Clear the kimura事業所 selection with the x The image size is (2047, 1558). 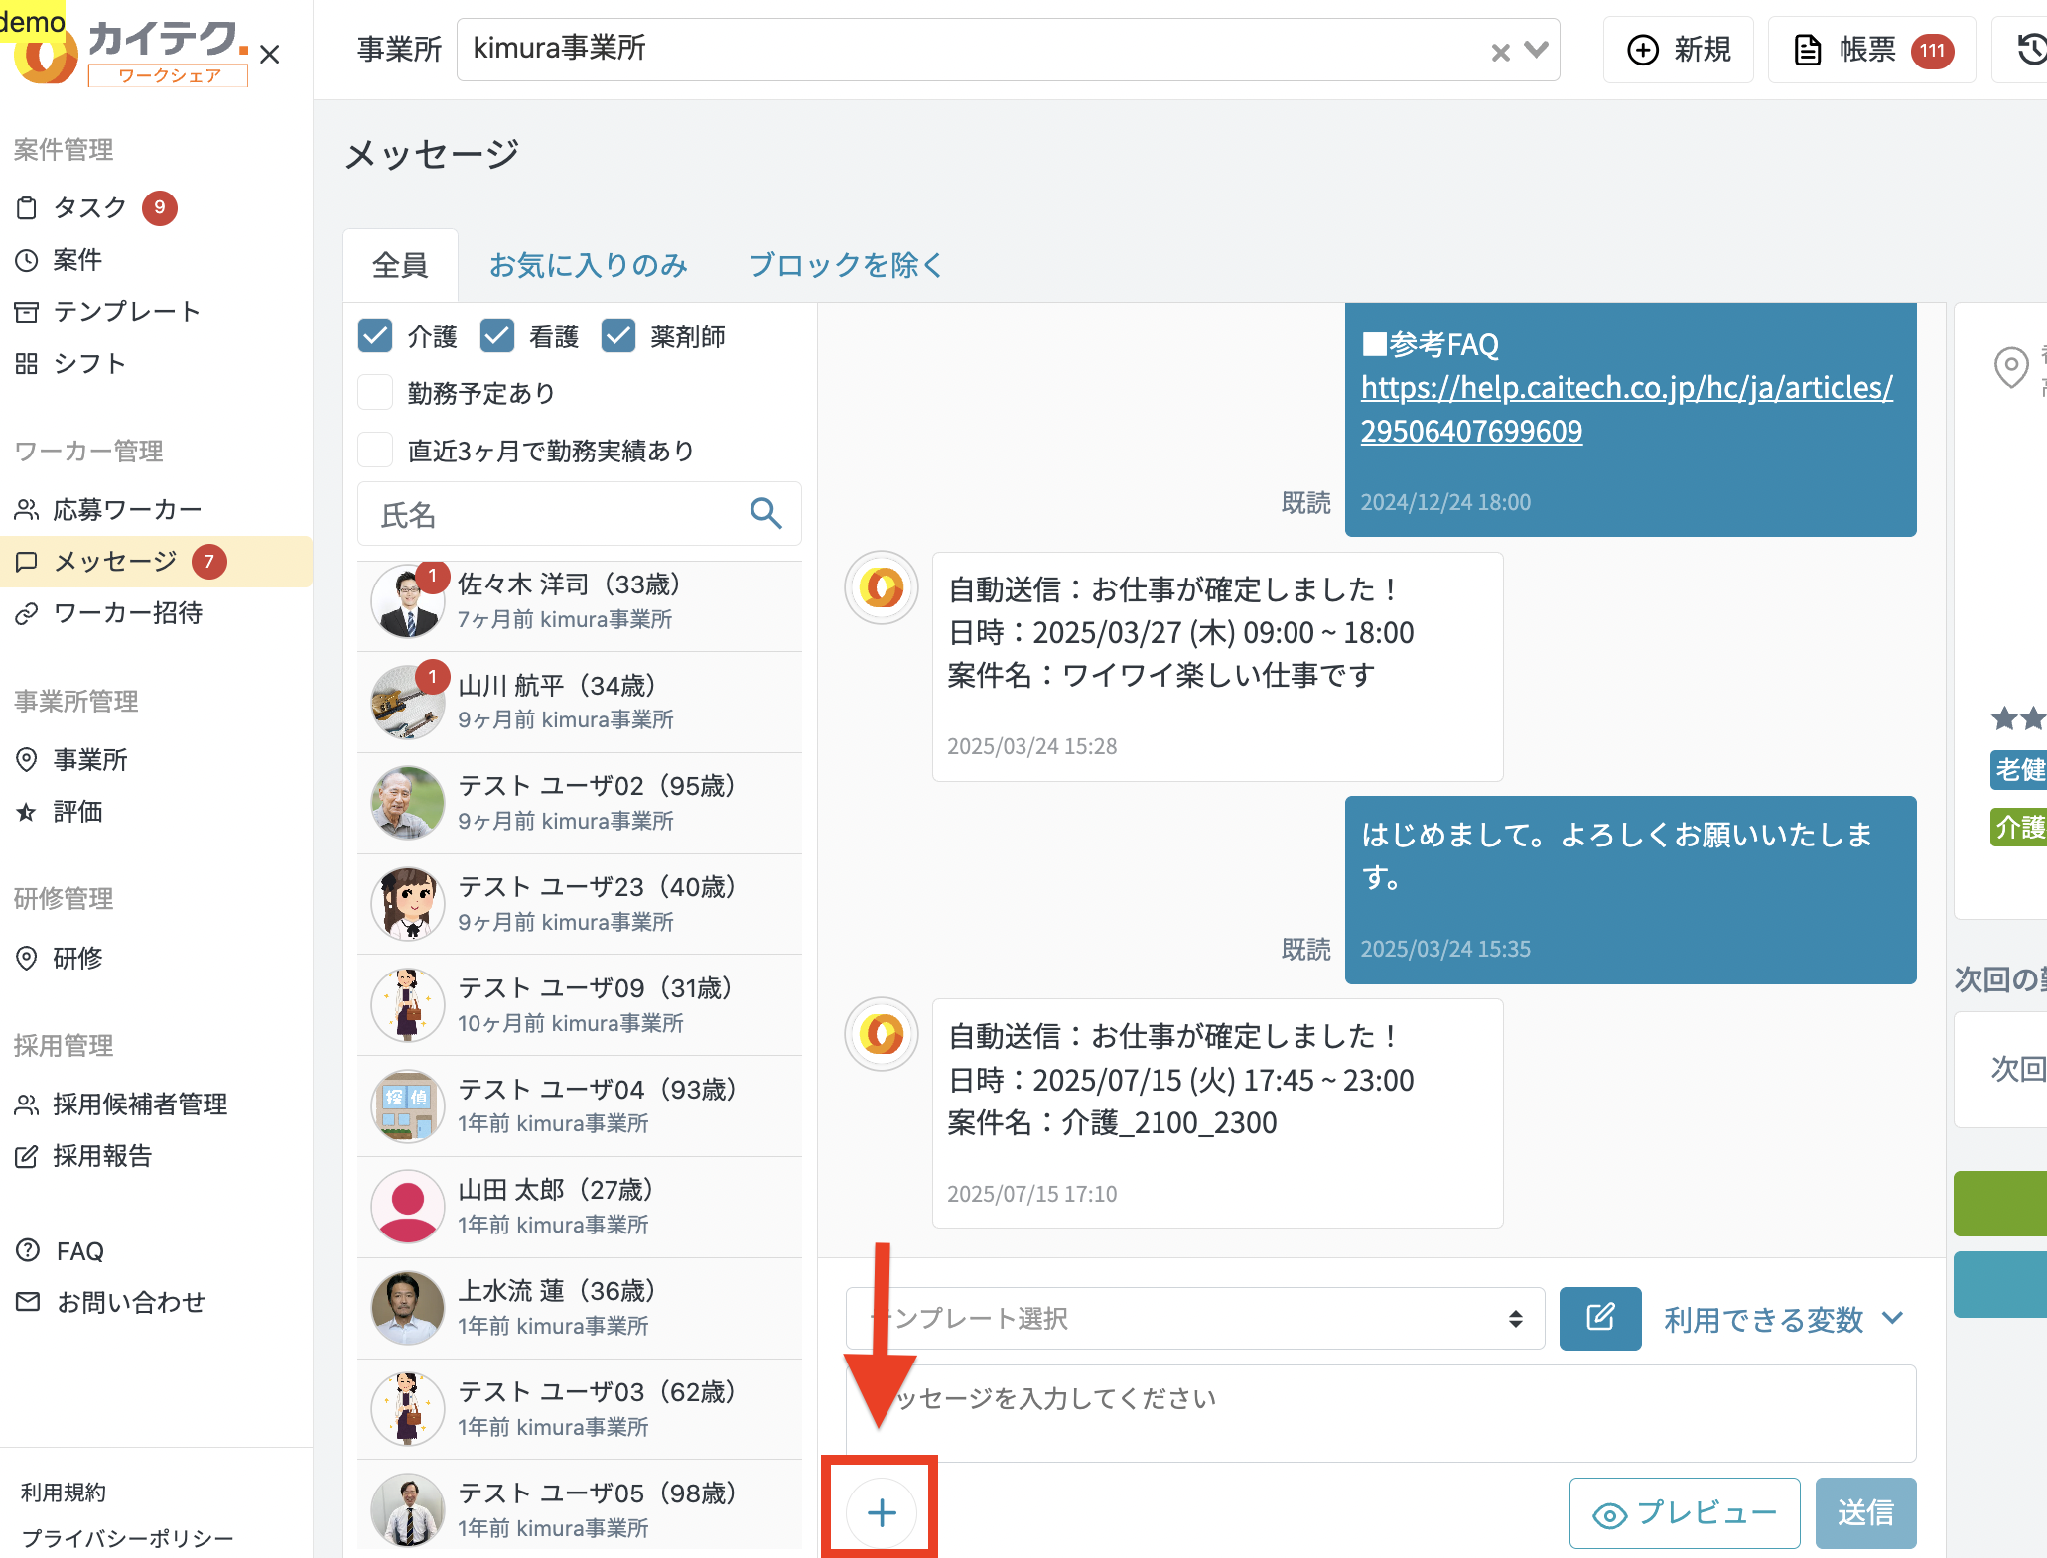[1500, 52]
